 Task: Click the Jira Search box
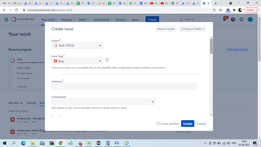[199, 19]
